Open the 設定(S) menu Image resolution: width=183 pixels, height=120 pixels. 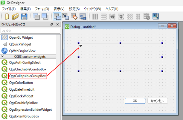coord(74,9)
